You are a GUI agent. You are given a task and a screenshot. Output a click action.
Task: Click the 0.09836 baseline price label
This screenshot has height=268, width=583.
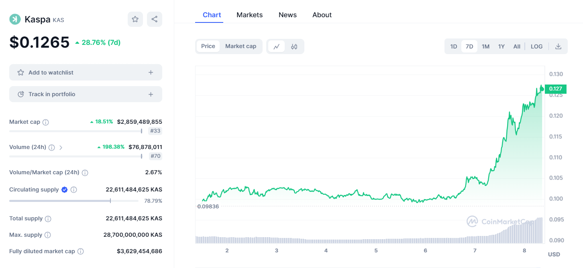pos(208,206)
